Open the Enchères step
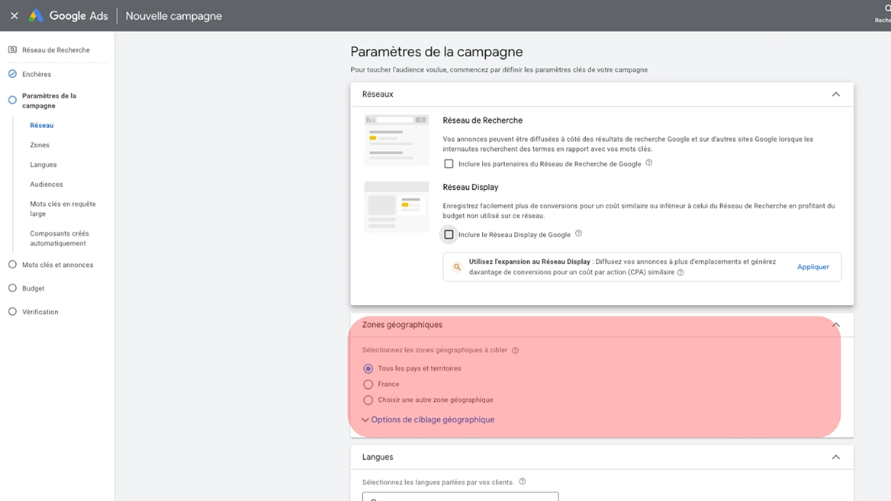The image size is (891, 501). [37, 75]
